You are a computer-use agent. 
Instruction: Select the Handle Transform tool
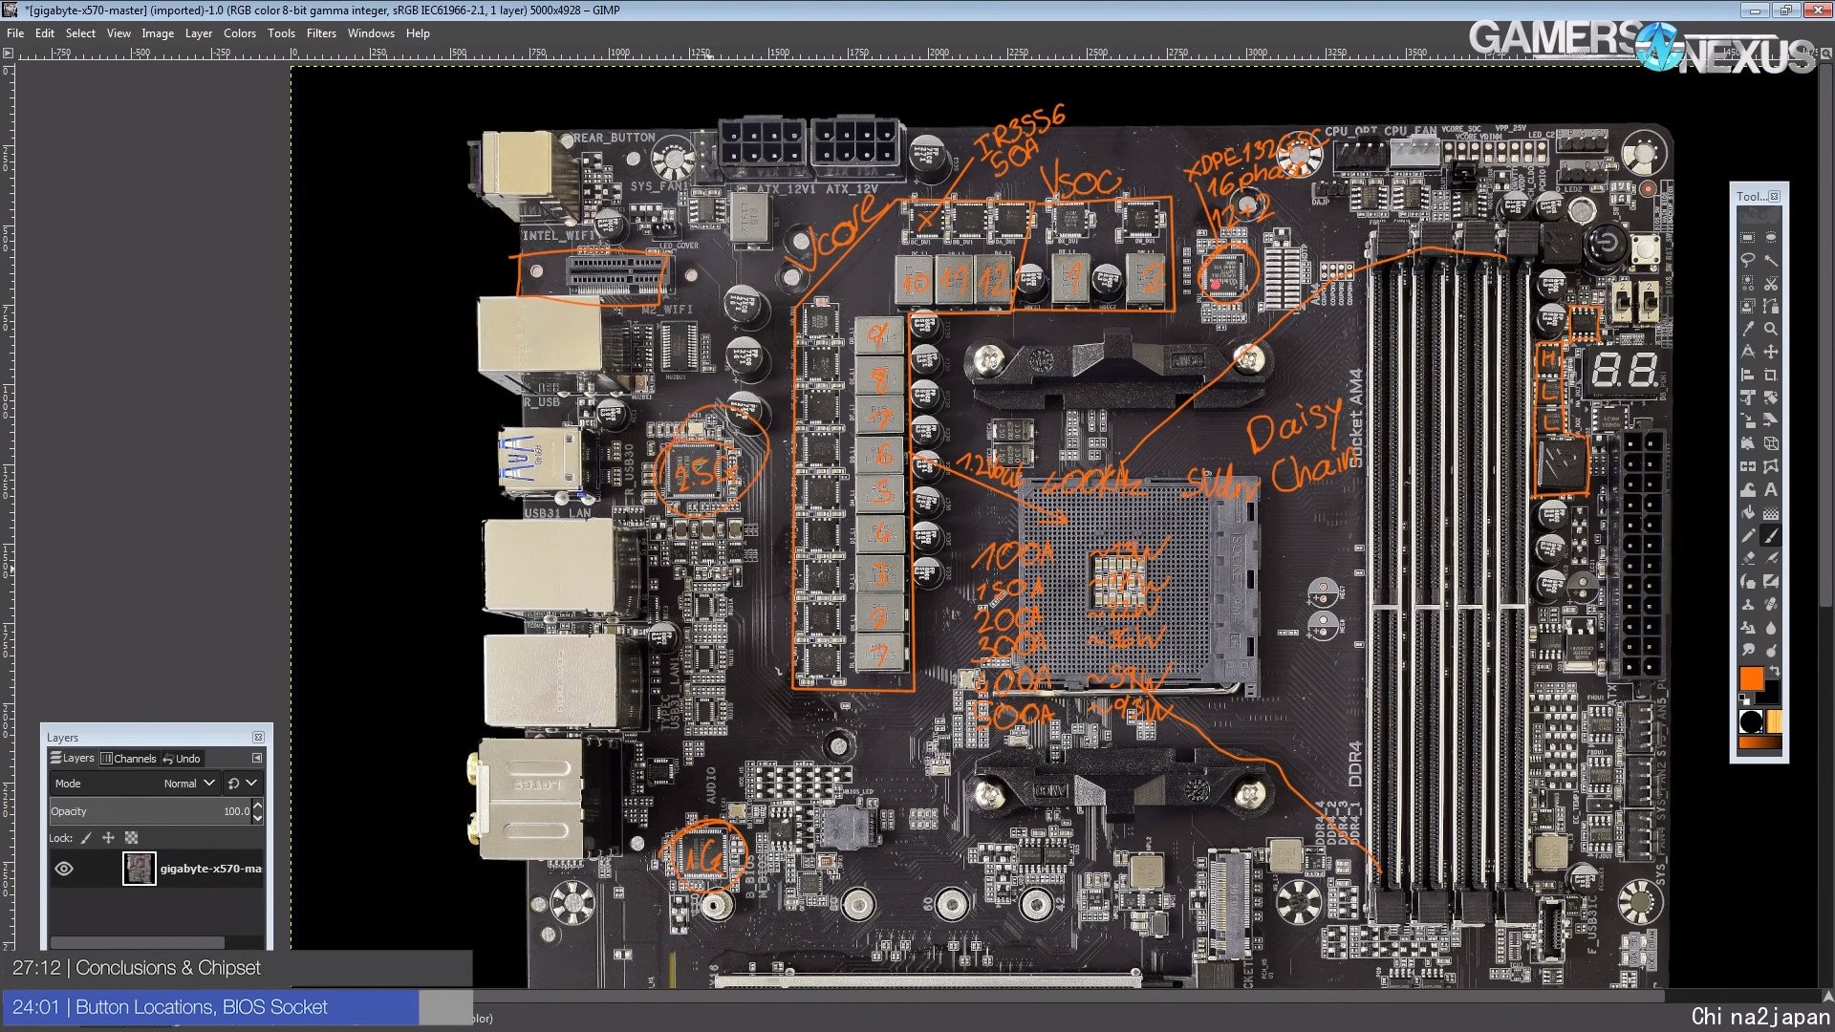[1748, 442]
